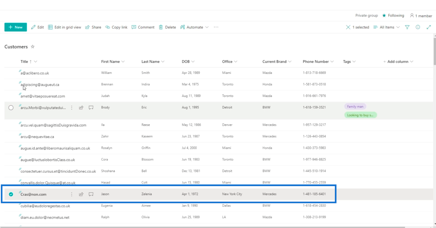436x228 pixels.
Task: Open the information details pane icon
Action: coord(418,27)
